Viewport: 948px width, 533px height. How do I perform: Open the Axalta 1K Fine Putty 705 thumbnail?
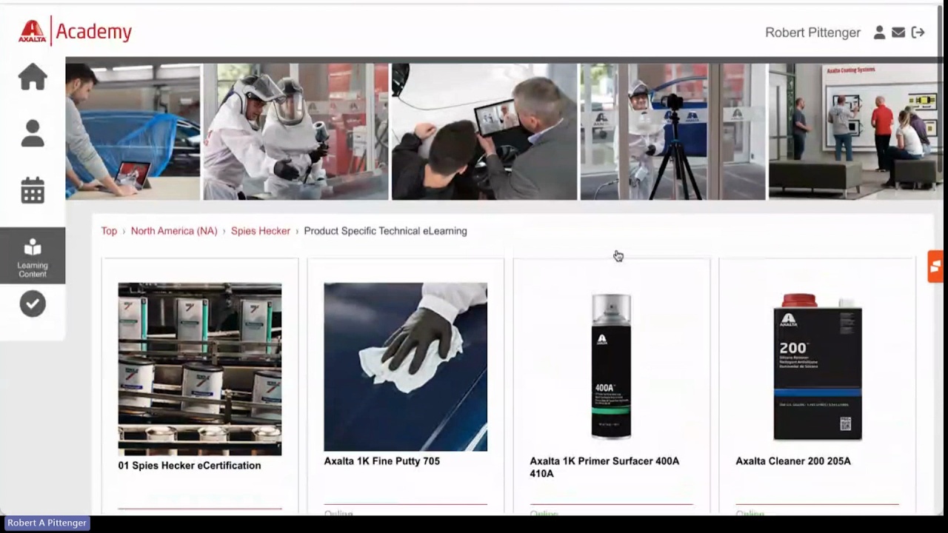pos(406,366)
